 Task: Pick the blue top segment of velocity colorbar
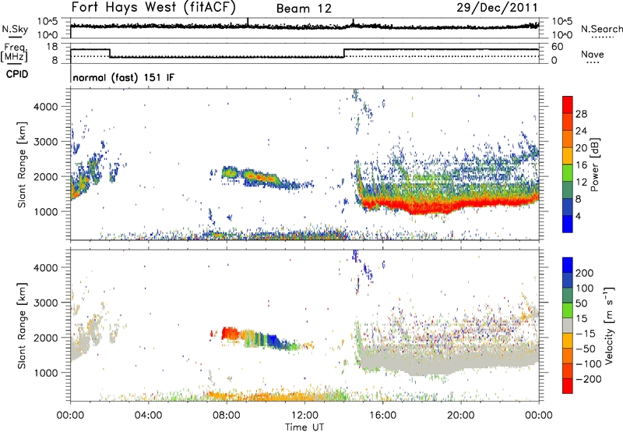568,265
